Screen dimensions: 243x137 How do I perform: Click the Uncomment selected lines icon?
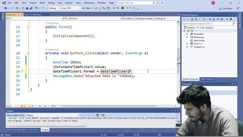tap(117, 8)
